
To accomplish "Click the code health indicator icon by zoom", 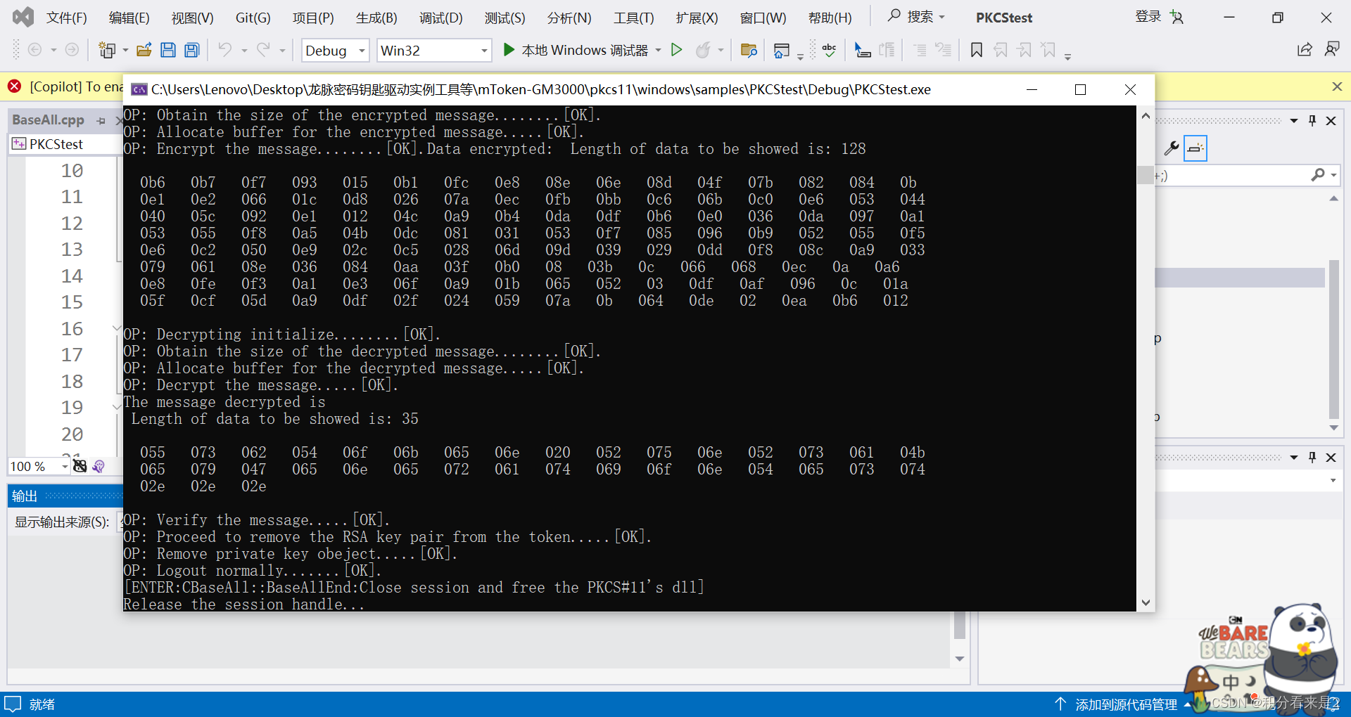I will coord(80,466).
